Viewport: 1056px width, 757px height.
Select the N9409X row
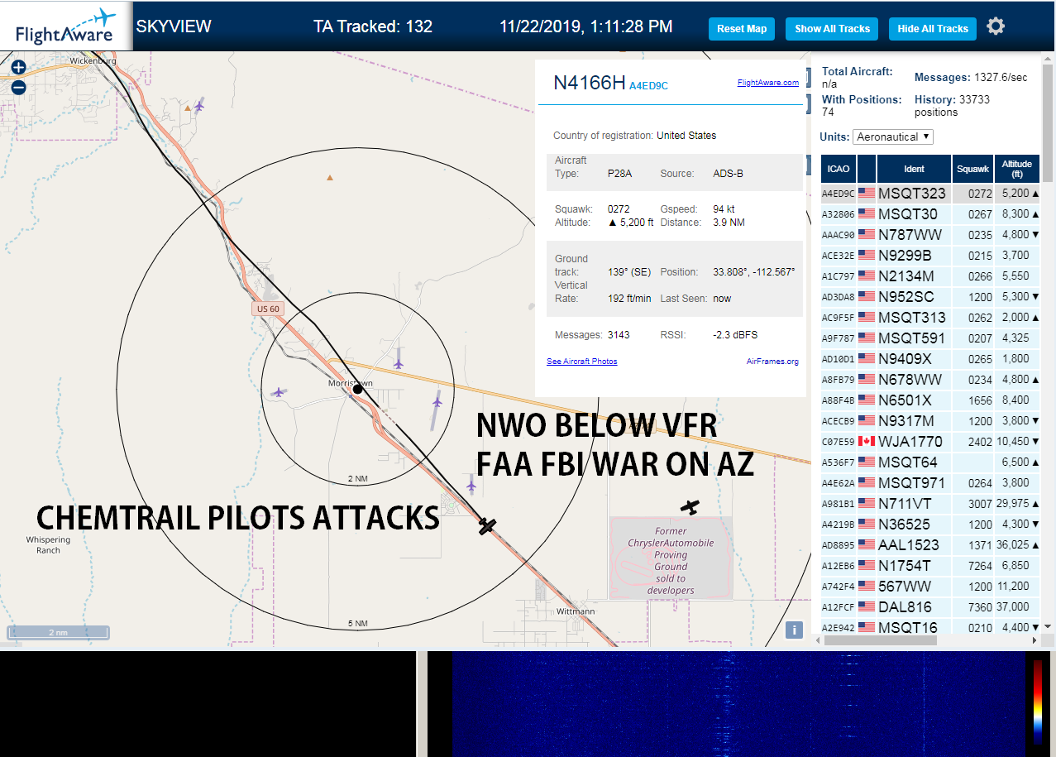pos(930,359)
